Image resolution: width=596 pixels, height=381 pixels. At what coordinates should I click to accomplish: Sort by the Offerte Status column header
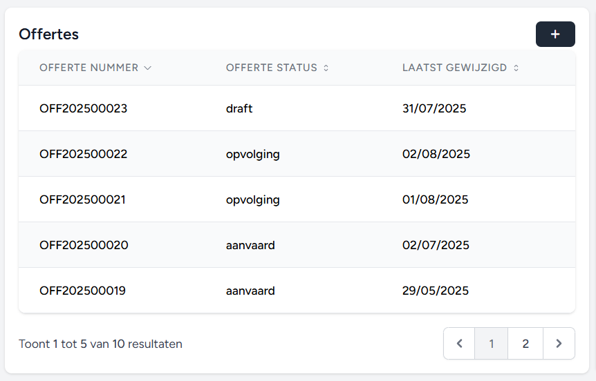click(271, 68)
